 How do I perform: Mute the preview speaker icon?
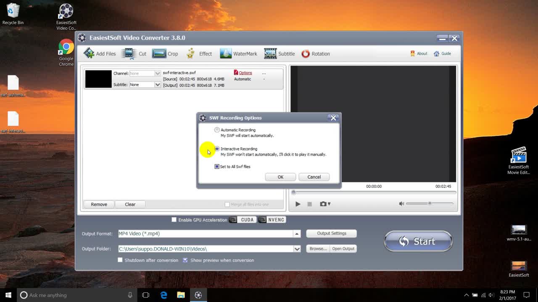tap(401, 204)
